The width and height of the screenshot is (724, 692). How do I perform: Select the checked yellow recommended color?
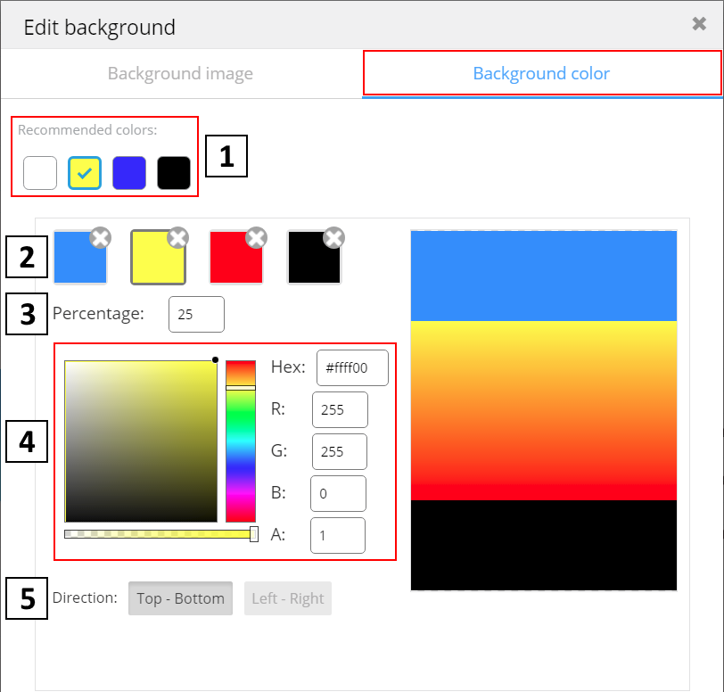coord(85,173)
